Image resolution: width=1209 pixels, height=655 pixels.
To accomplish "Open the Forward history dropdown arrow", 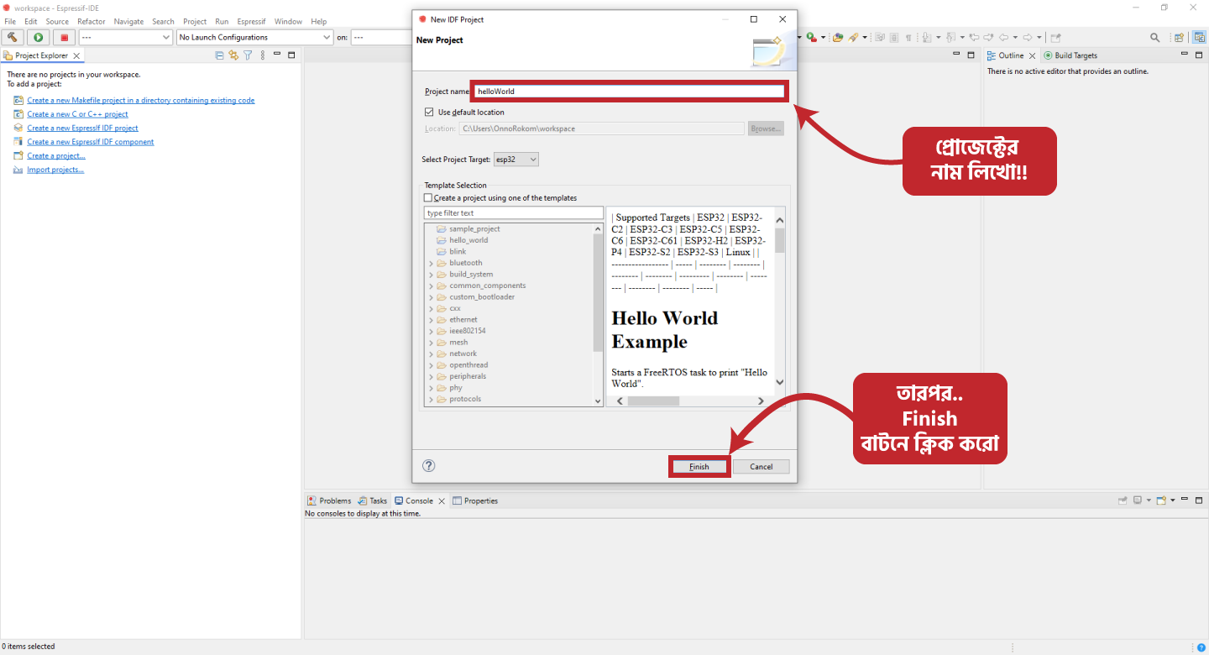I will coord(1039,37).
